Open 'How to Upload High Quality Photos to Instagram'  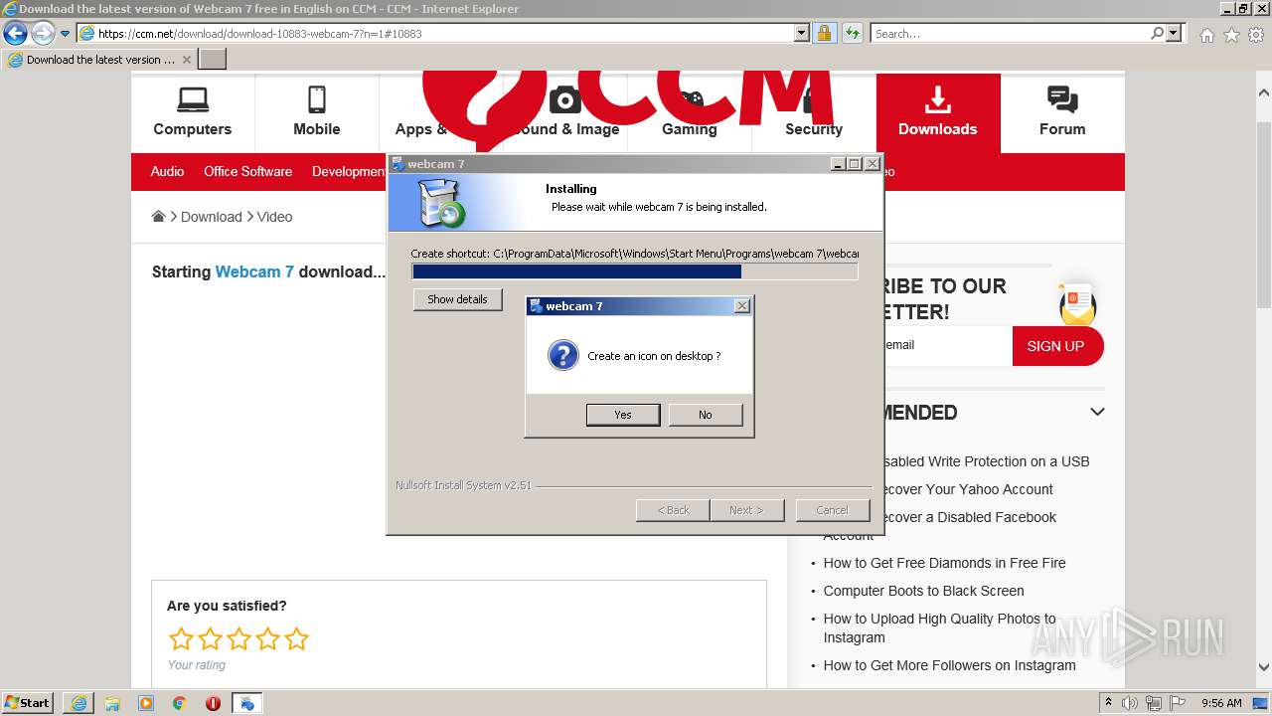(939, 627)
